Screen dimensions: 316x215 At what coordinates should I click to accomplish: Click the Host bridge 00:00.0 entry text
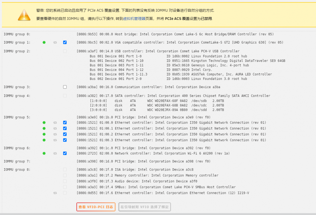pos(175,34)
